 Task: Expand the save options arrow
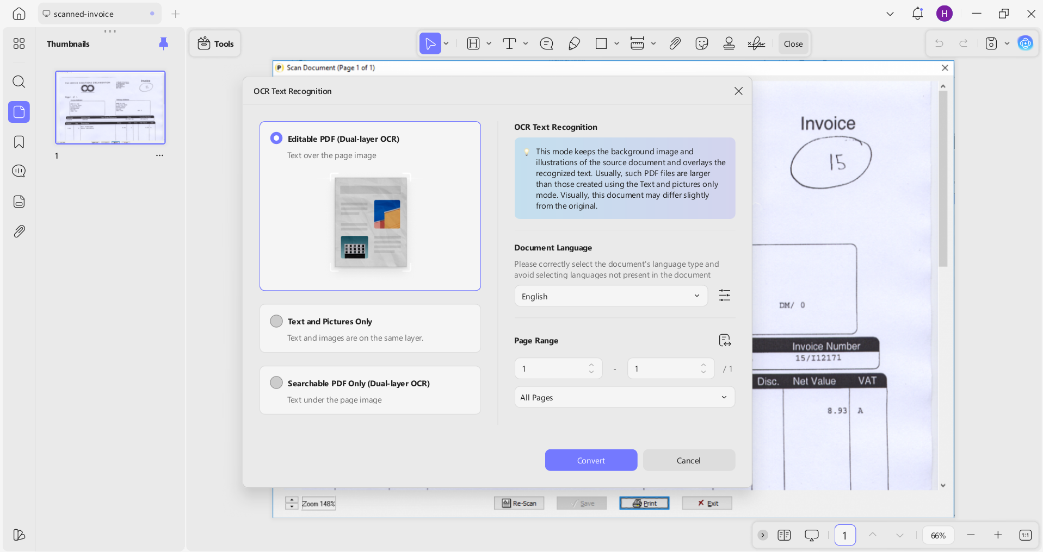tap(1007, 43)
